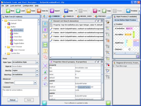Click the Import toolbar button
Screen dimensions: 141x106
pyautogui.click(x=55, y=11)
